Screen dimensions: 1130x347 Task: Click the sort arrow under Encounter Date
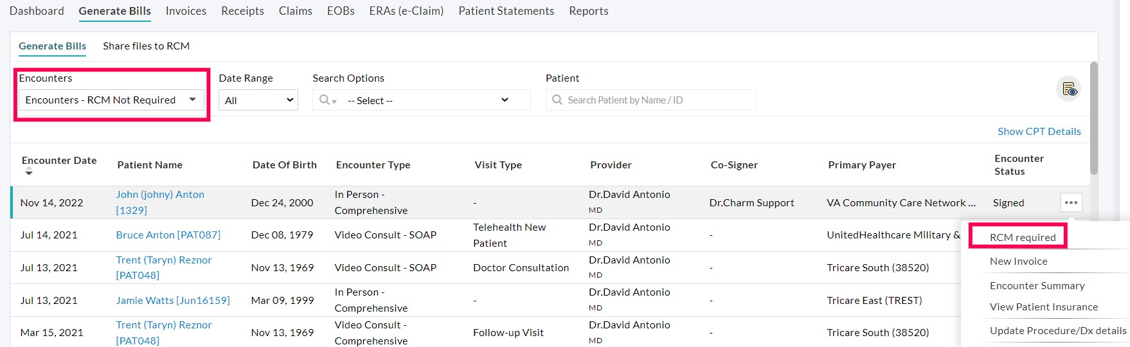tap(28, 172)
